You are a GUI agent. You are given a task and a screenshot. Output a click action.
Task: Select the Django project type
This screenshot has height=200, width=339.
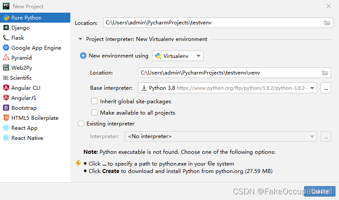pos(35,27)
